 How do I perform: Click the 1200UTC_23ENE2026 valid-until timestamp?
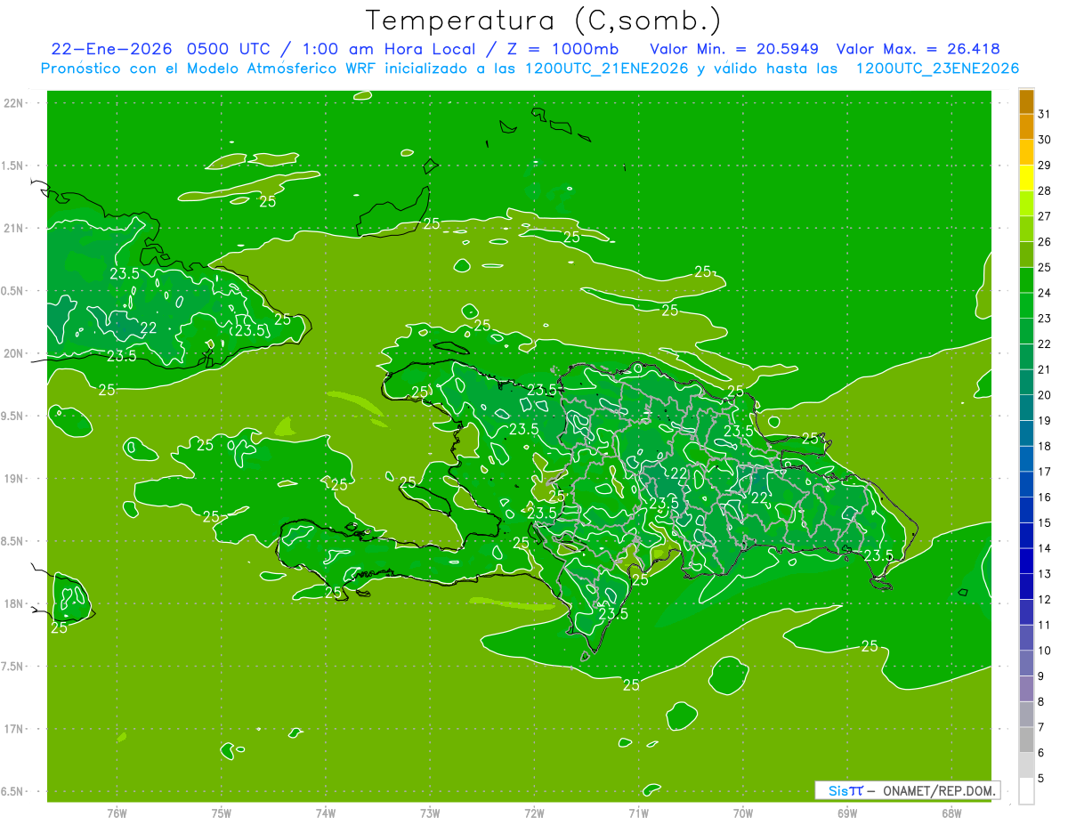point(936,69)
